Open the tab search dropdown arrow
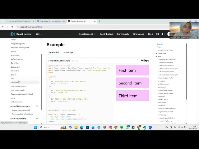The image size is (199, 149). 3,21
